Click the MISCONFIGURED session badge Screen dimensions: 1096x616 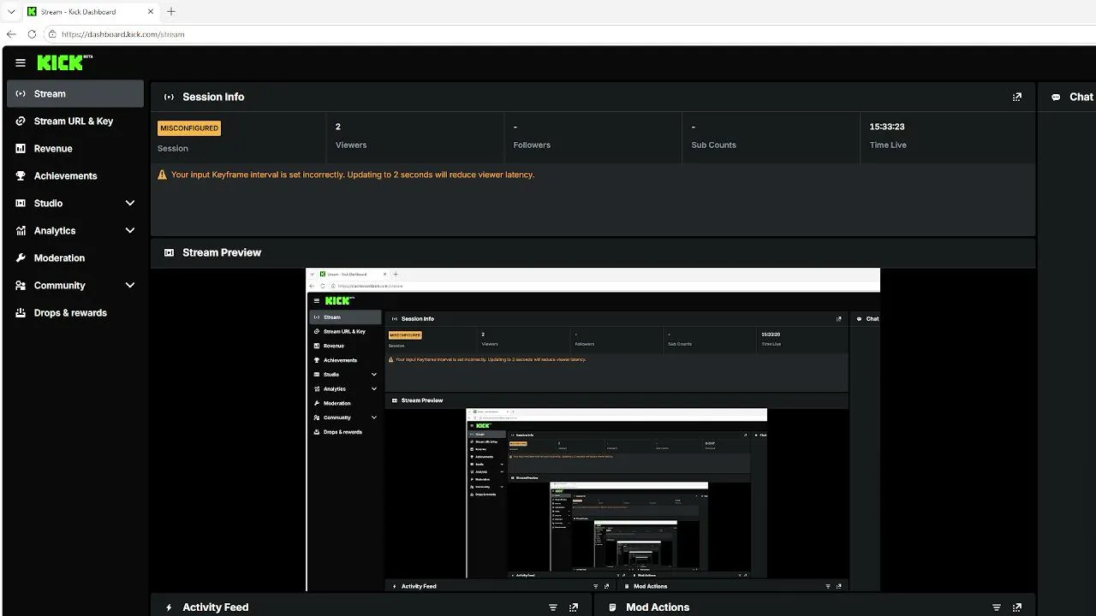click(x=189, y=128)
